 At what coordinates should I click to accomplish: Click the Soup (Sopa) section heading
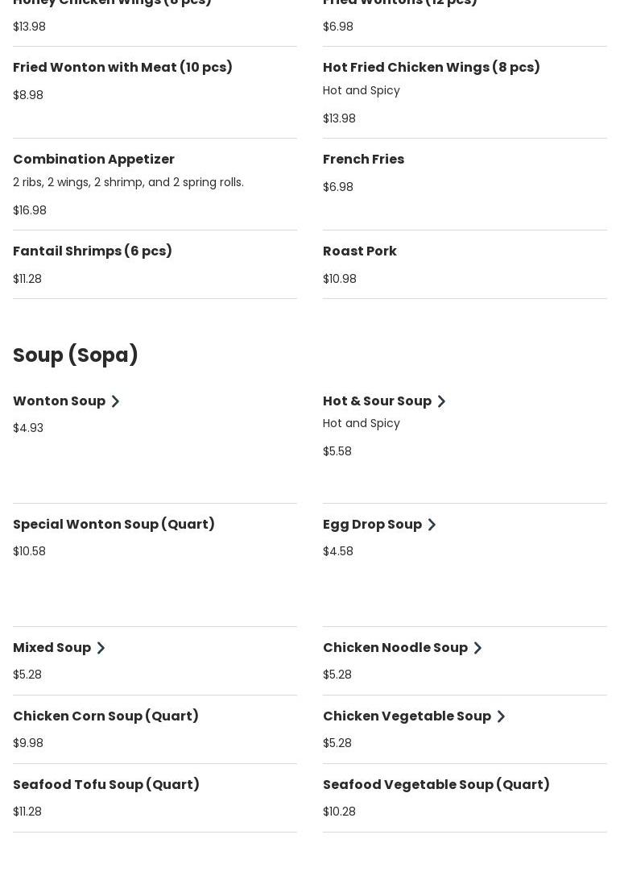(76, 355)
